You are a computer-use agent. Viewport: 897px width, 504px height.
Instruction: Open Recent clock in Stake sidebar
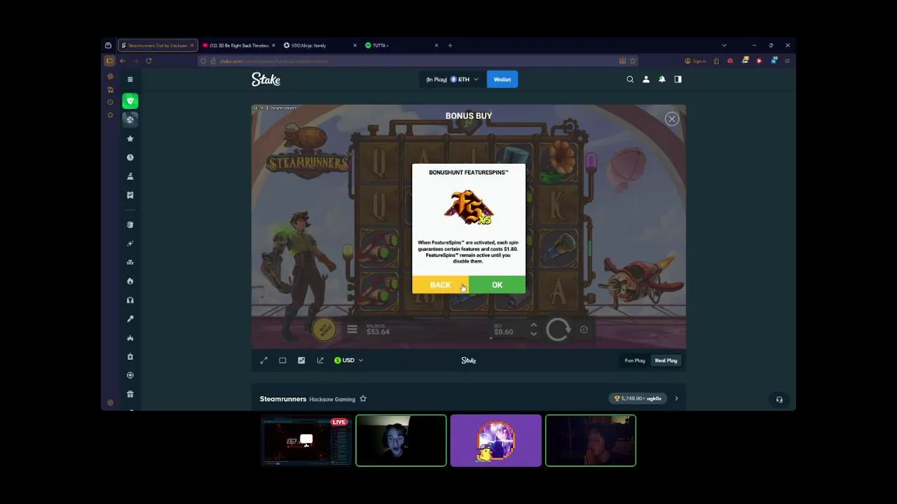(x=130, y=157)
